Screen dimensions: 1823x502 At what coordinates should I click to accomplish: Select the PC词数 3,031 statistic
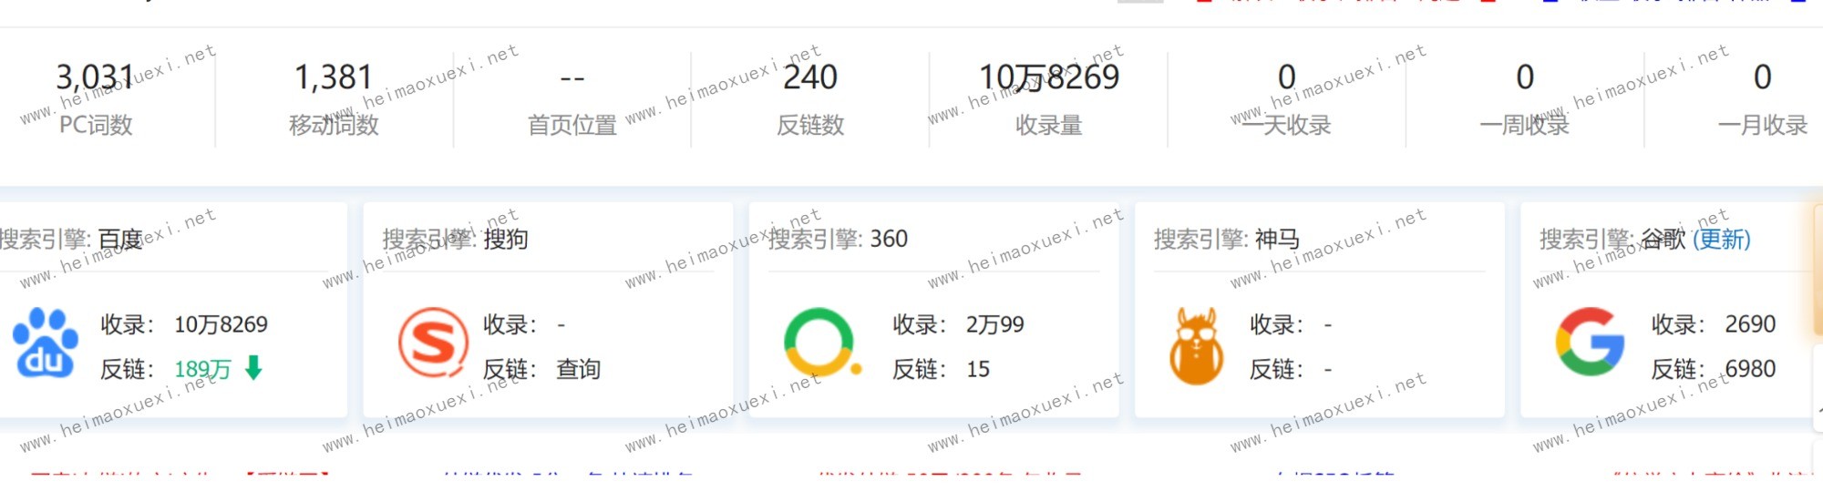pos(95,77)
